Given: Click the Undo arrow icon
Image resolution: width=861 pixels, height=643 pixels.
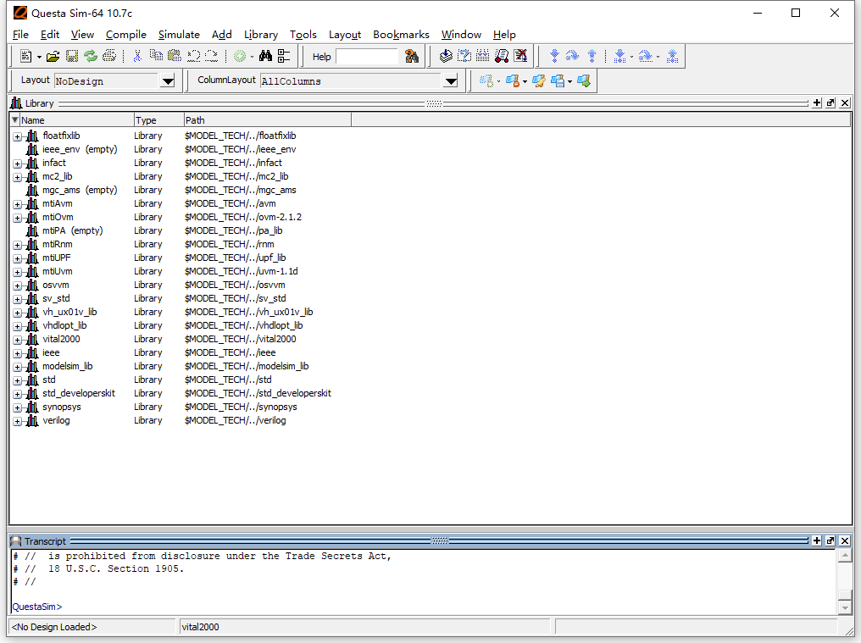Looking at the screenshot, I should coord(193,56).
